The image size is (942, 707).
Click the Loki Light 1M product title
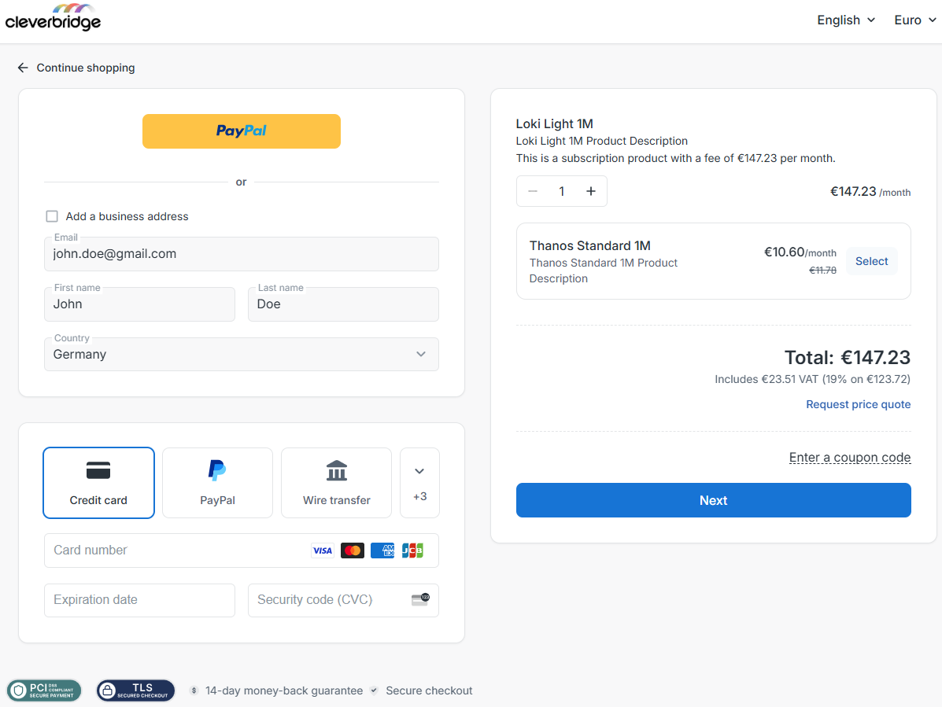click(555, 123)
